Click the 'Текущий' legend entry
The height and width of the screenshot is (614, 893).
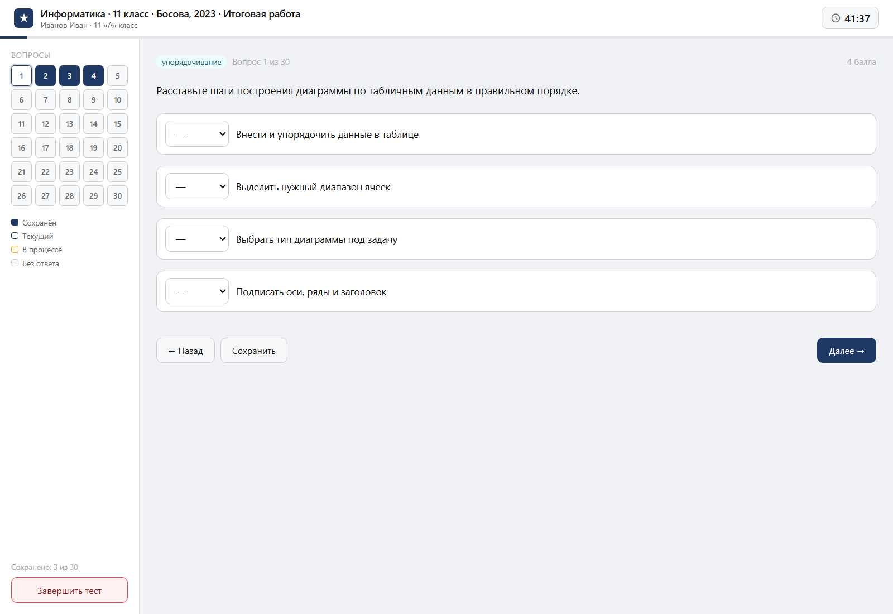(x=32, y=236)
